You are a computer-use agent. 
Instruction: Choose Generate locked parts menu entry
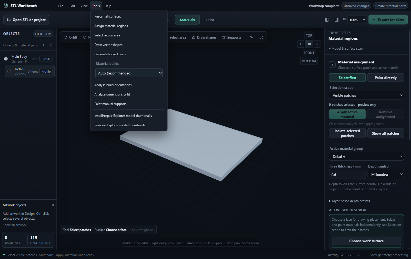[129, 54]
